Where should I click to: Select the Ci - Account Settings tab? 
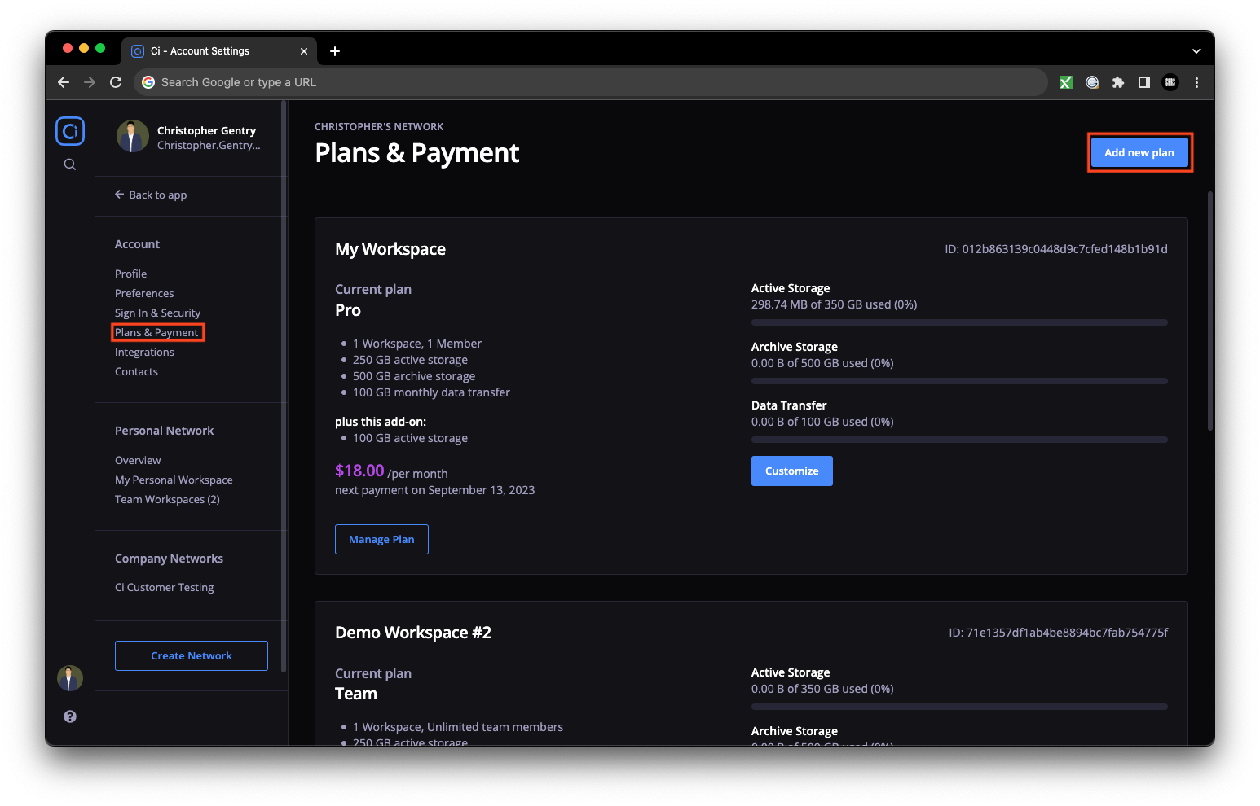tap(218, 51)
